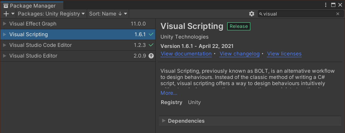Expand the Visual Effect Graph row arrow
Image resolution: width=345 pixels, height=133 pixels.
[x=4, y=24]
